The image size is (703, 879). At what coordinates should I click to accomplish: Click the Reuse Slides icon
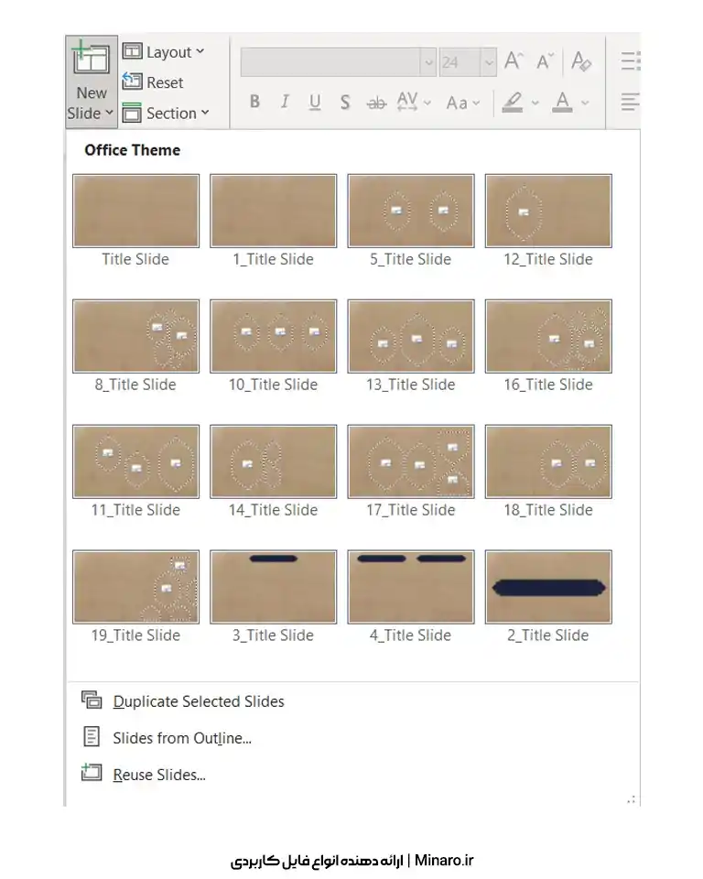pyautogui.click(x=92, y=774)
